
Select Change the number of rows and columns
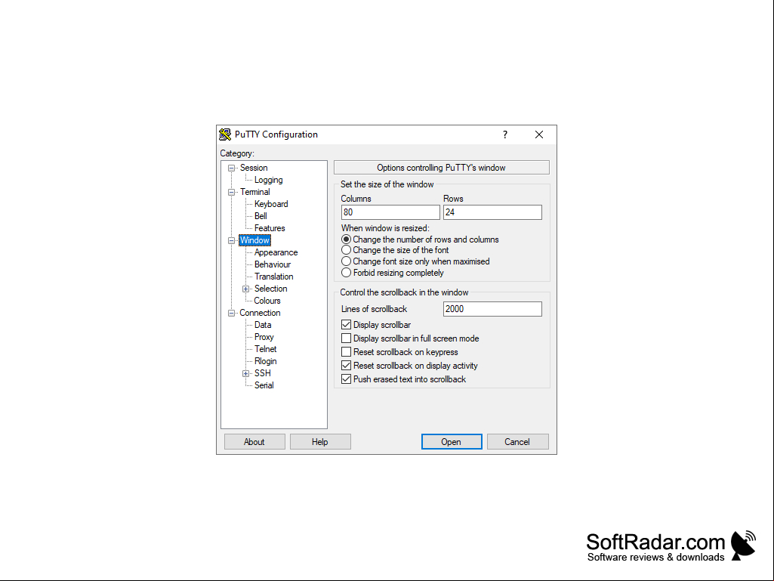420,240
